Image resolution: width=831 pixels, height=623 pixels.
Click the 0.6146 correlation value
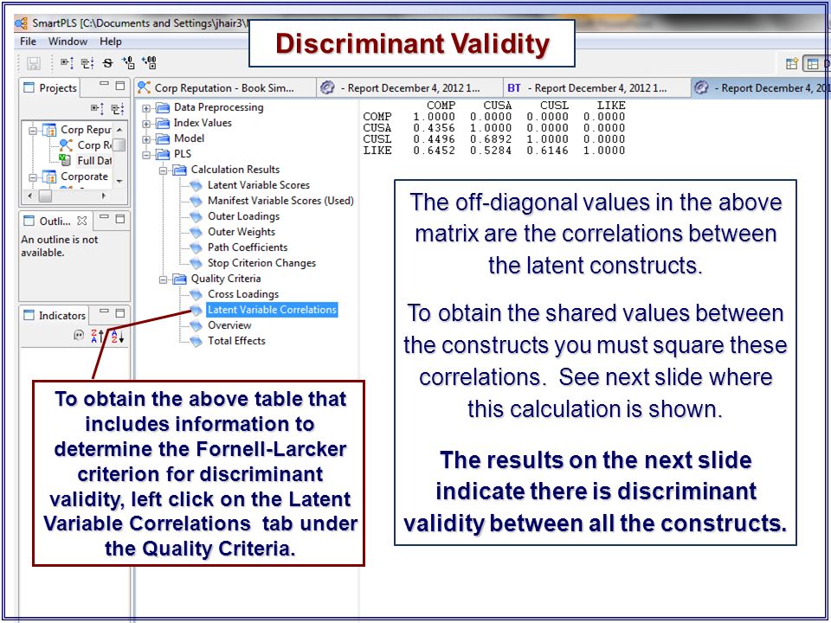pyautogui.click(x=547, y=151)
